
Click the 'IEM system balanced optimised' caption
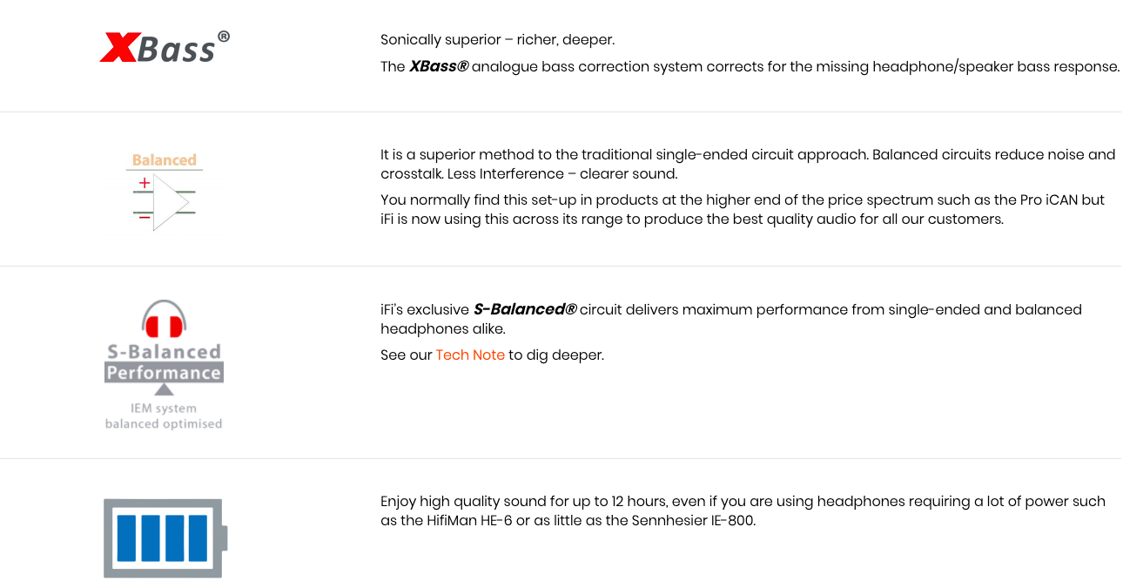164,416
